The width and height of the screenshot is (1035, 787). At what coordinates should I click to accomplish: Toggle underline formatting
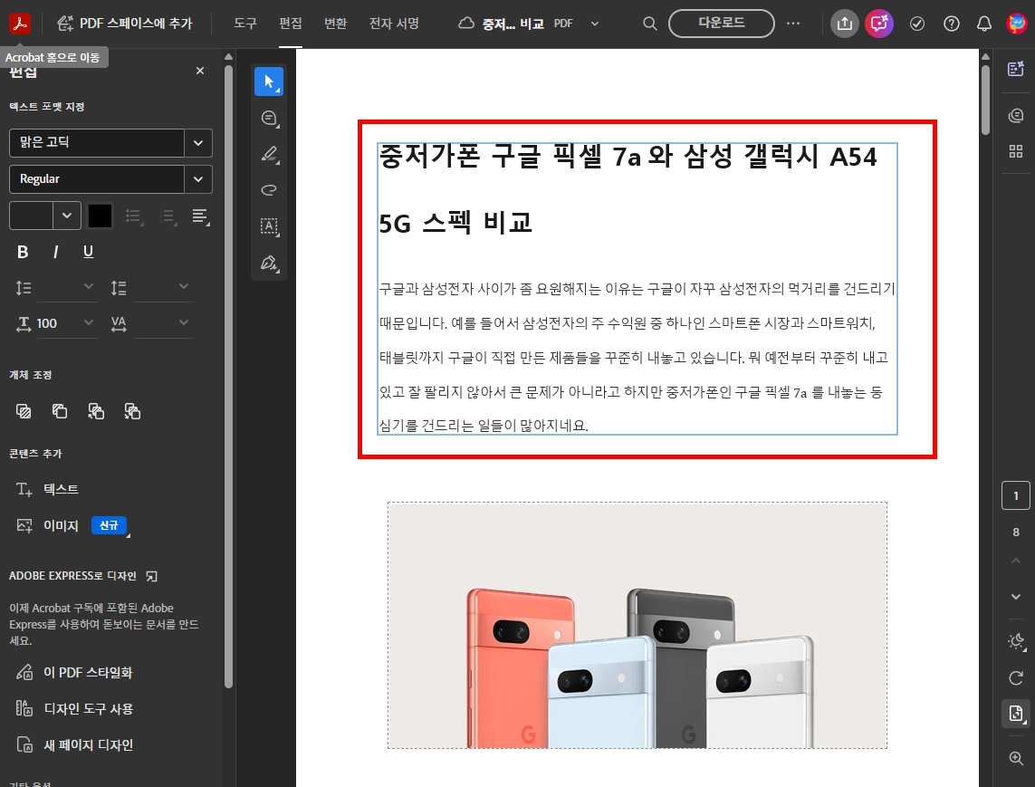coord(89,252)
